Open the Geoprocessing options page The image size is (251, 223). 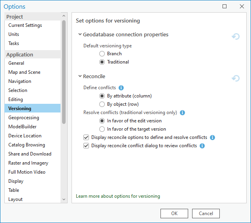24,118
